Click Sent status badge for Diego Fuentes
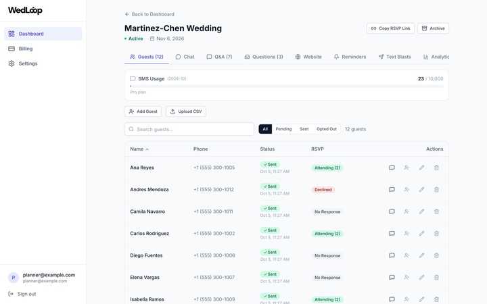The height and width of the screenshot is (304, 487). (x=270, y=252)
